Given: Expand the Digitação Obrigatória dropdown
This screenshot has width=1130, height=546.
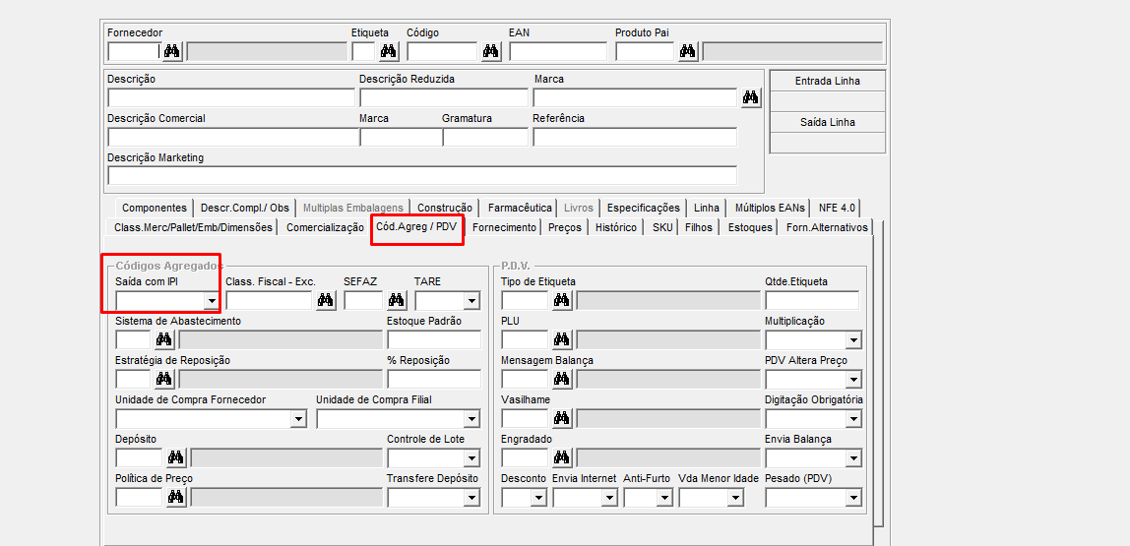Looking at the screenshot, I should (853, 419).
